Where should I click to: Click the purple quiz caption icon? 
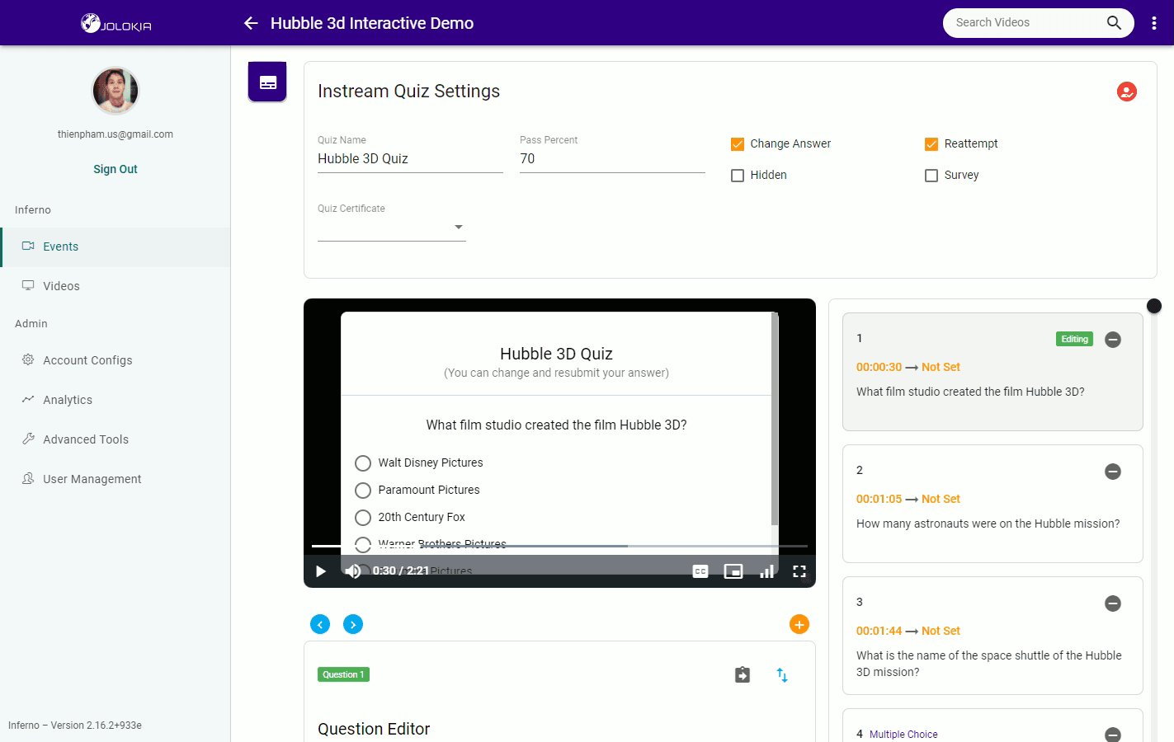coord(267,82)
